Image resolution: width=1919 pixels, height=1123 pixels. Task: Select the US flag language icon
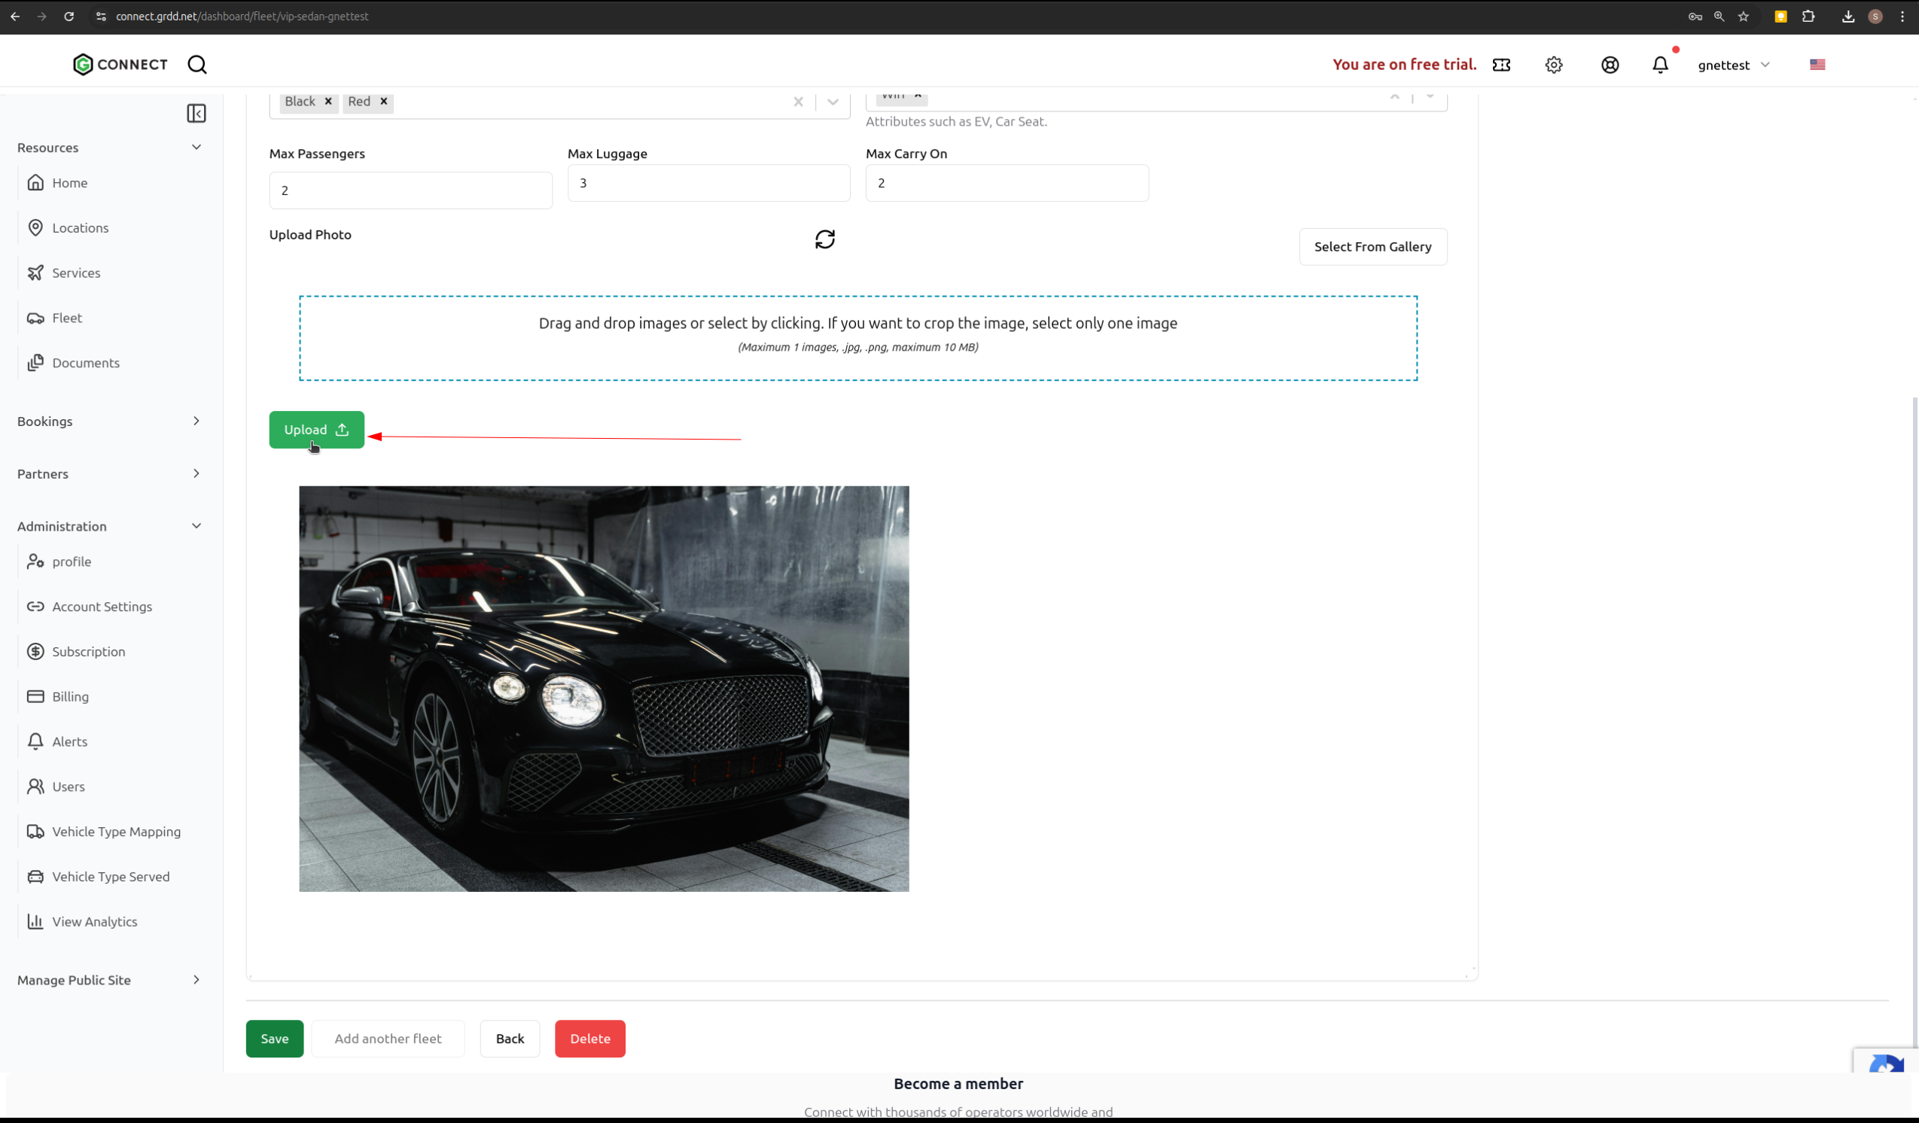click(1817, 65)
